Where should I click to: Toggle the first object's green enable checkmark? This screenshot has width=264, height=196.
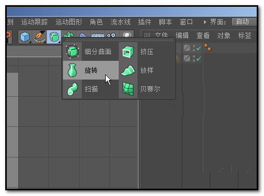tap(199, 48)
